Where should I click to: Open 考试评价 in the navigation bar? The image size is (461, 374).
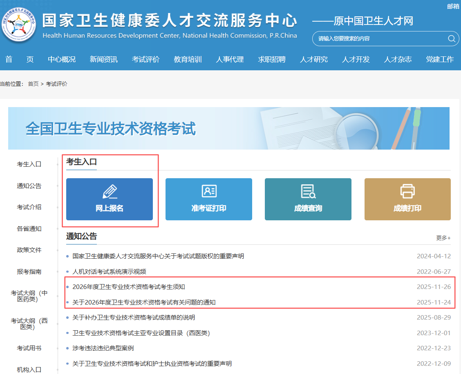[145, 59]
